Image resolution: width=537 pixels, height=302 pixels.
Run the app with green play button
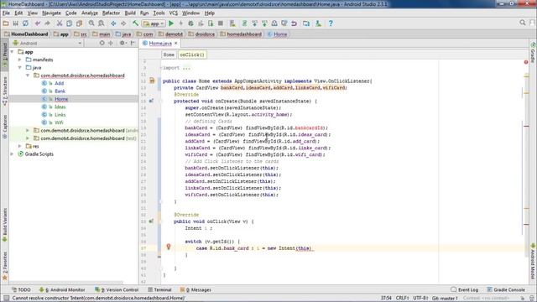click(171, 23)
